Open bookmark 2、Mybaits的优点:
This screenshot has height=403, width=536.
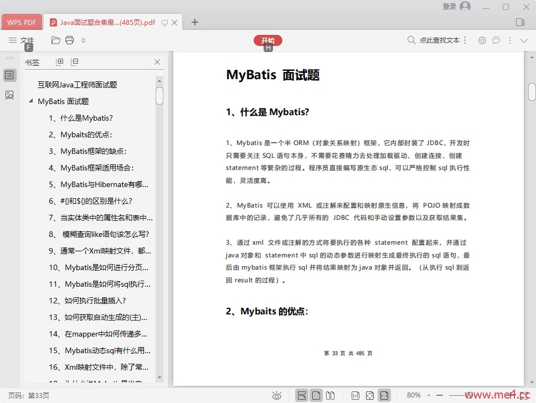tap(80, 135)
